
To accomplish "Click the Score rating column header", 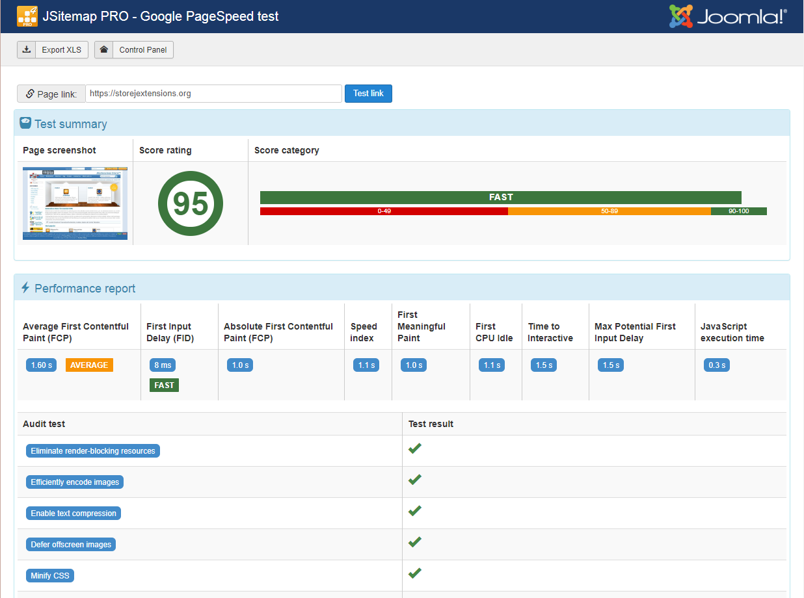I will coord(165,150).
